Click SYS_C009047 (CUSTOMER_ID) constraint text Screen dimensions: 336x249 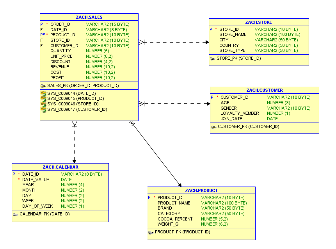[x=77, y=109]
